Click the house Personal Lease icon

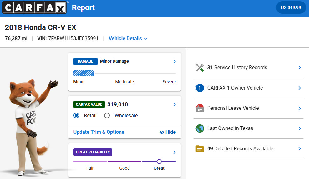(200, 108)
